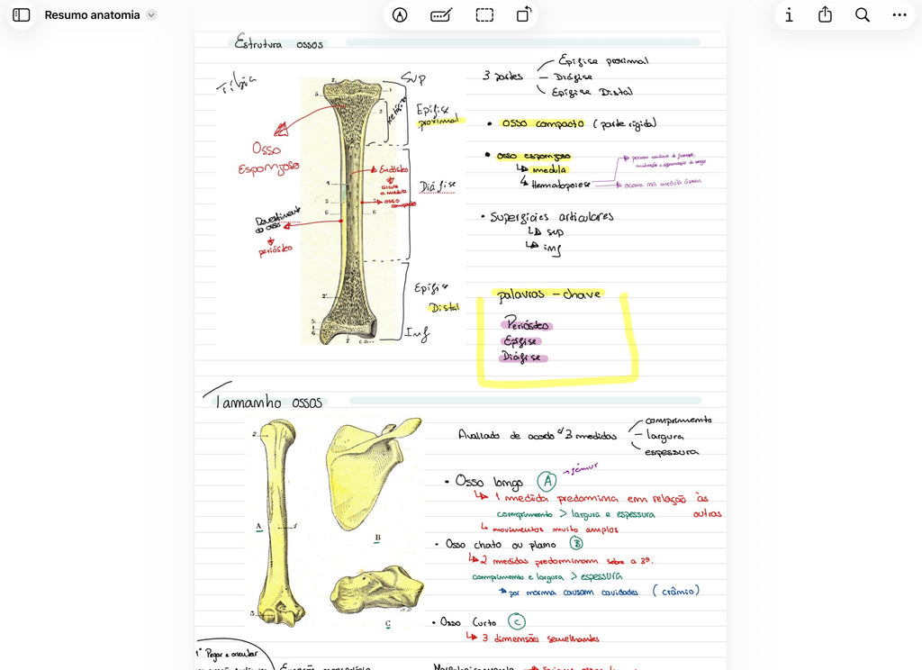Open the Resumo anatomia document title

click(93, 14)
